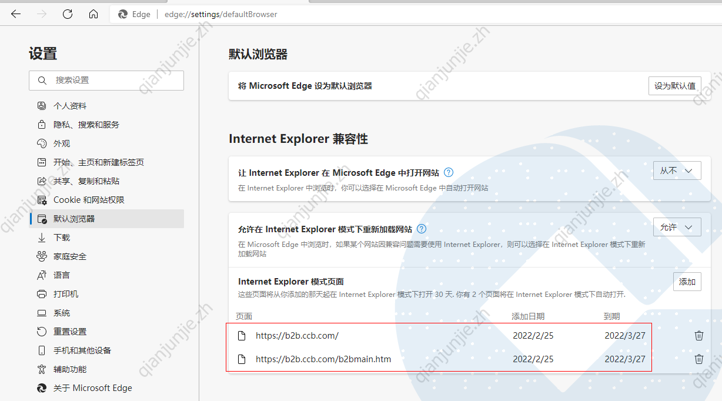Click the accessibility icon beside 辅助功能
The image size is (722, 401).
(42, 369)
